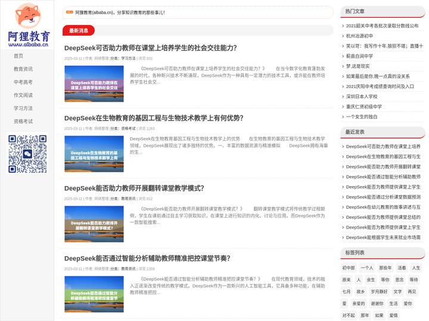429x321 pixels.
Task: Click thumbnail of 精准把控课堂节奏 article
Action: [94, 294]
